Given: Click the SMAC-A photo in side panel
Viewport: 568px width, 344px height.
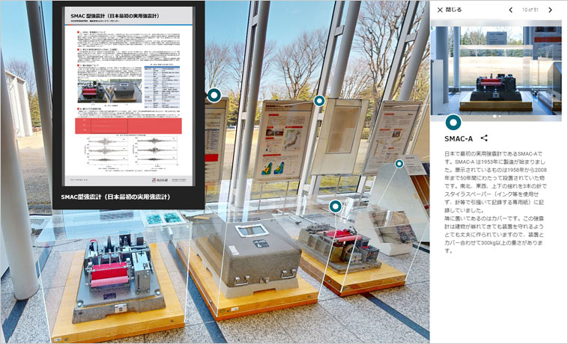Looking at the screenshot, I should coord(498,69).
